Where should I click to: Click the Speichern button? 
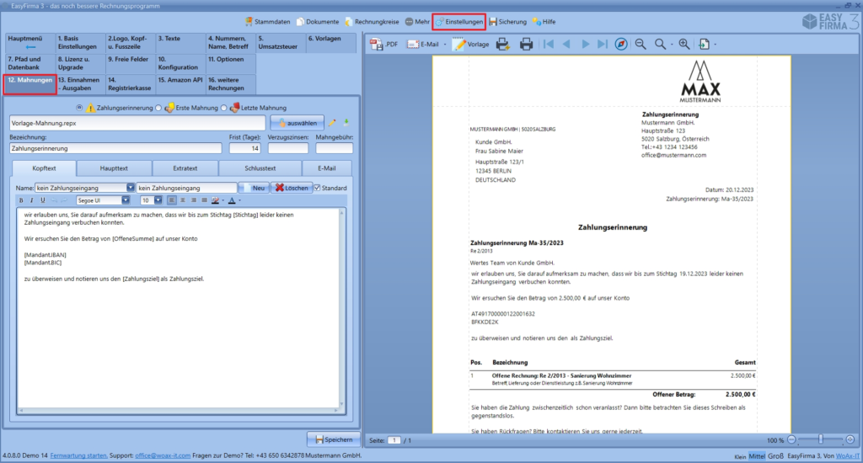pyautogui.click(x=332, y=439)
